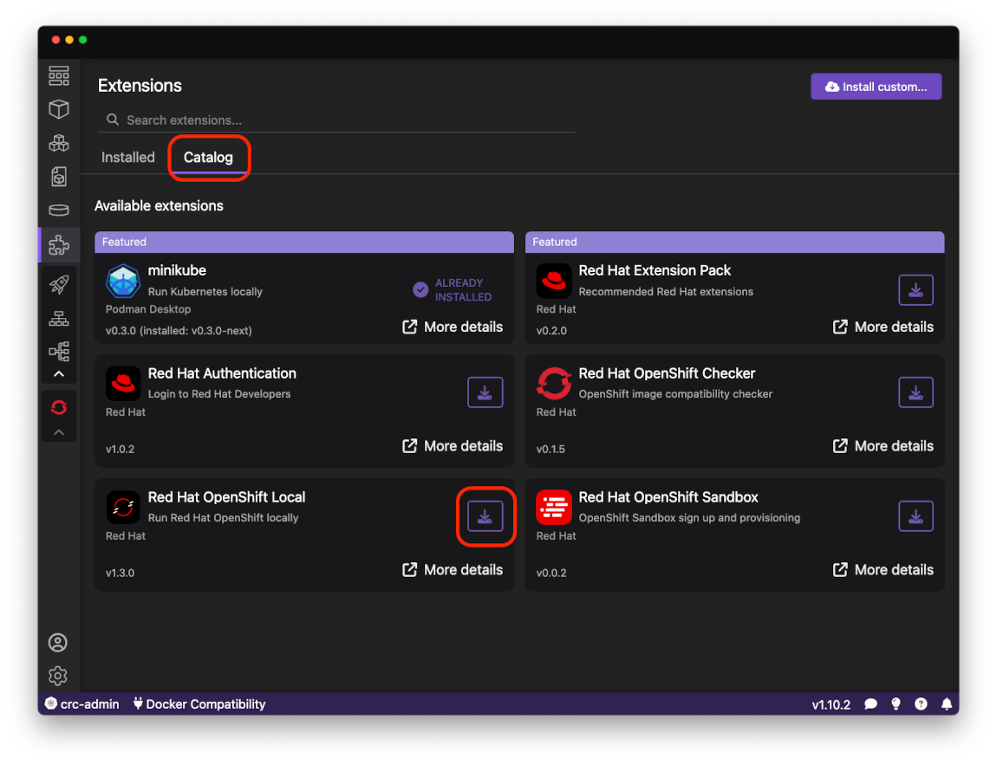Open the notifications bell icon
The height and width of the screenshot is (765, 997).
(x=946, y=704)
